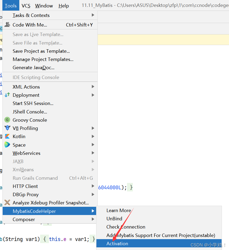Select Analyze Xdebug Profiler Snapshot...
229x250 pixels.
pos(50,203)
